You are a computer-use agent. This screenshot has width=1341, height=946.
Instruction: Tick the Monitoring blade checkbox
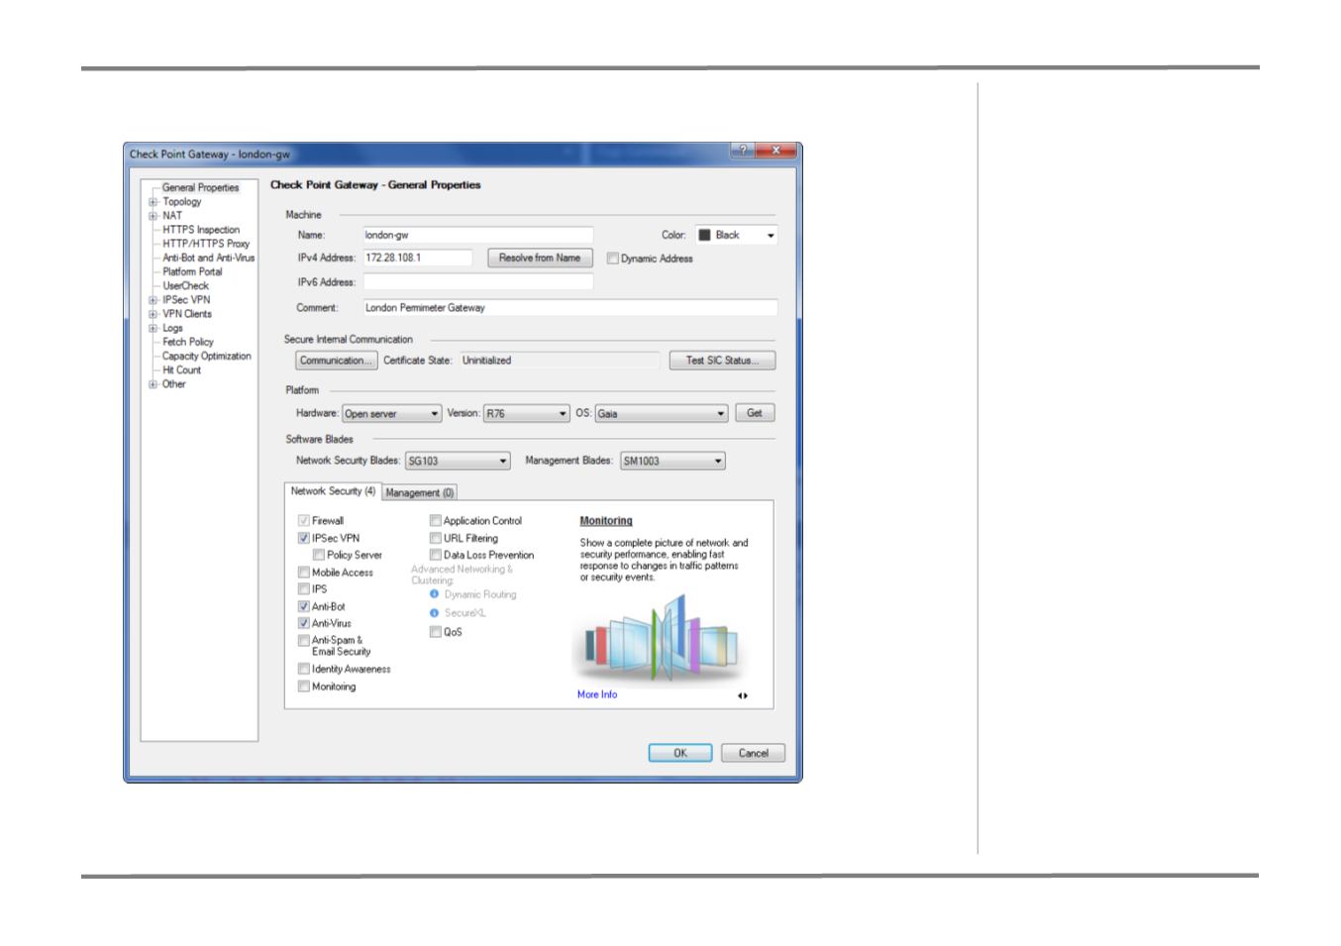[304, 686]
